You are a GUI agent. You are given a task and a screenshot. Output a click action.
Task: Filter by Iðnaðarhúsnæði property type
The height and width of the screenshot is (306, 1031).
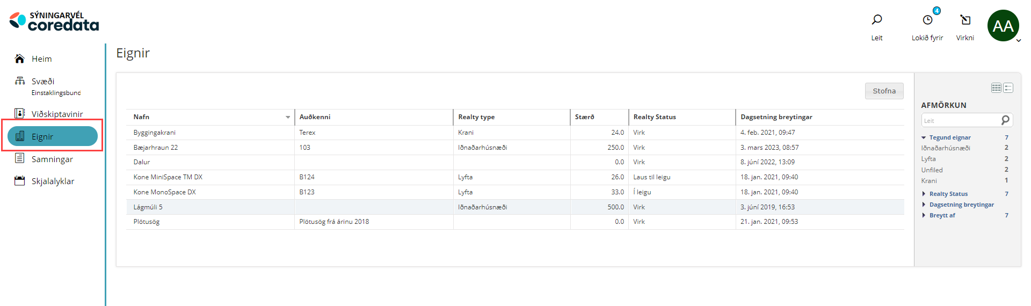click(x=945, y=148)
